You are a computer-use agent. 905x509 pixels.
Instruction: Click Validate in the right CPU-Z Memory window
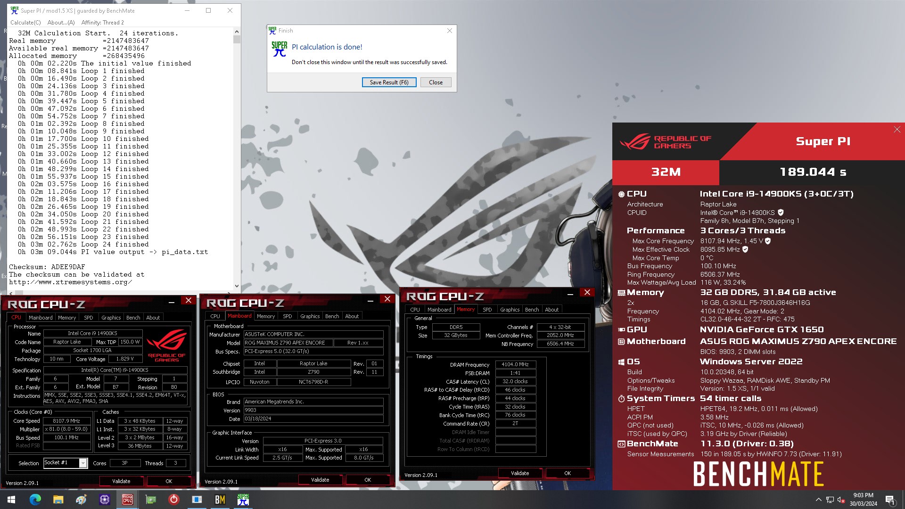click(x=520, y=473)
